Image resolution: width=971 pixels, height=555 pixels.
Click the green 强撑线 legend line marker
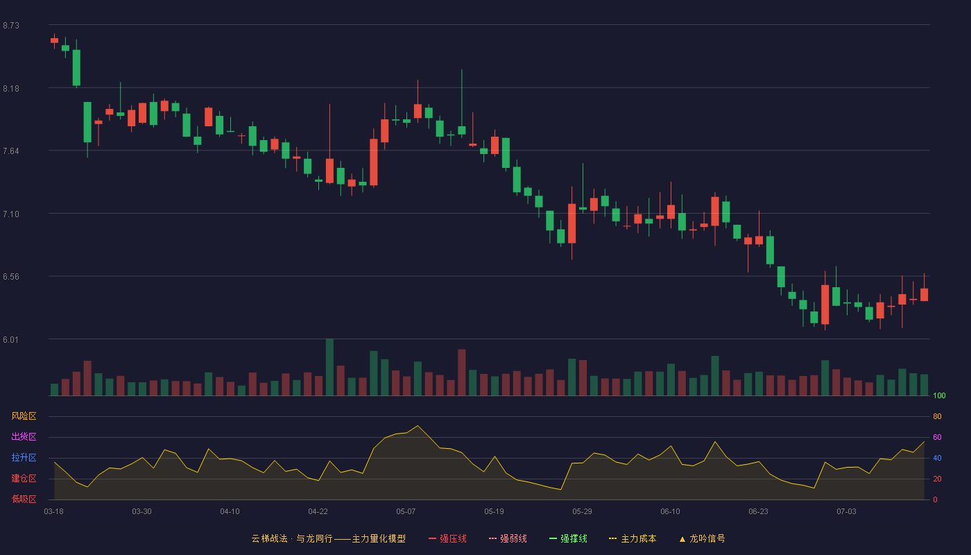[553, 538]
